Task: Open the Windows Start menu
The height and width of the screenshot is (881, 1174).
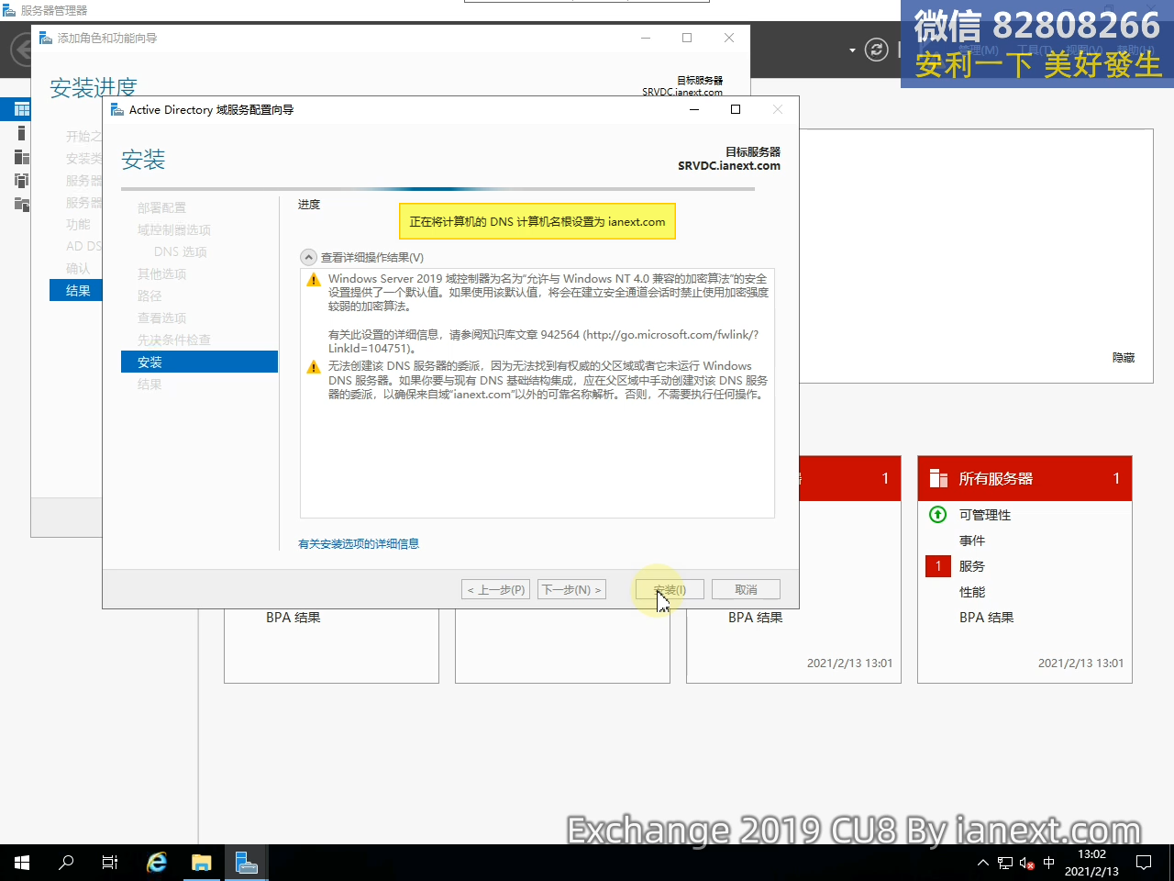Action: [x=22, y=863]
